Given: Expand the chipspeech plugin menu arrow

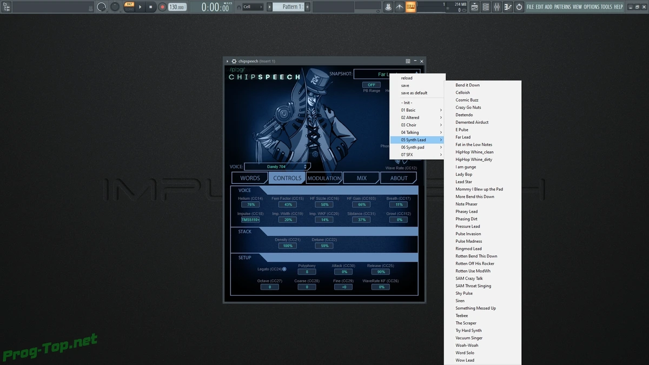Looking at the screenshot, I should pos(228,61).
